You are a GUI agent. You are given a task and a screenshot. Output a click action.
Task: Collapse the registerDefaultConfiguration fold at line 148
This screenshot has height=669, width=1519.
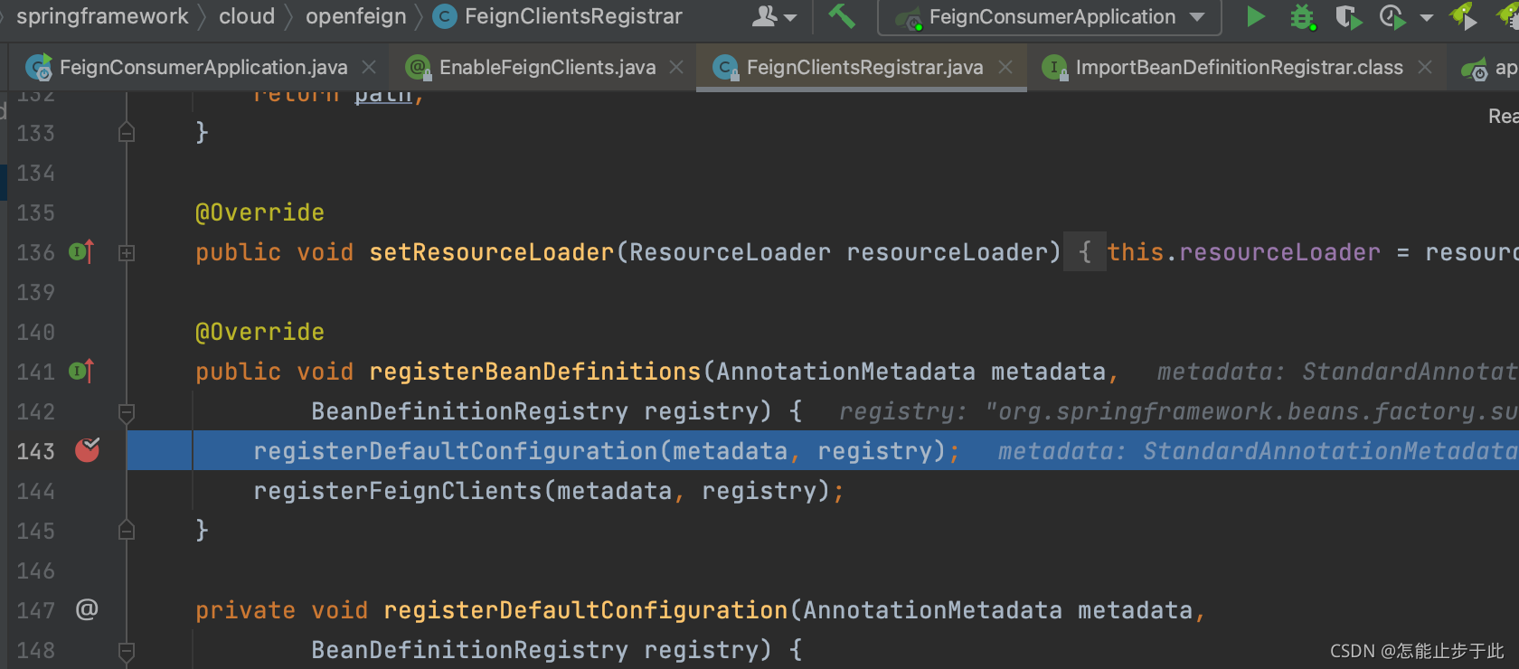[x=127, y=651]
